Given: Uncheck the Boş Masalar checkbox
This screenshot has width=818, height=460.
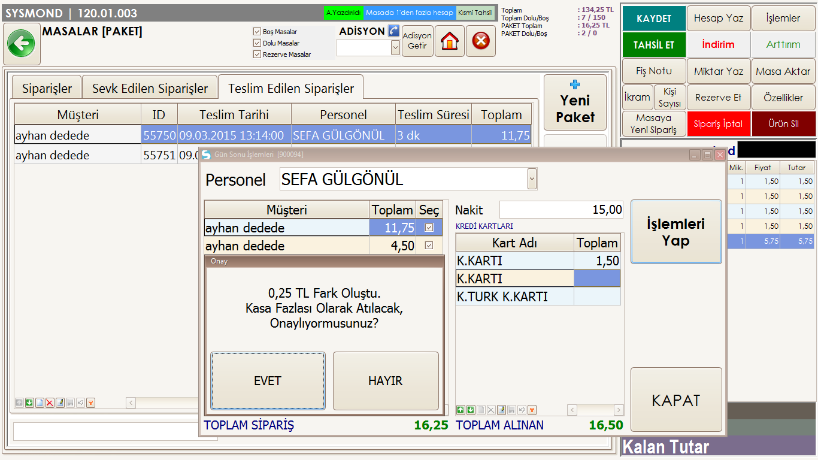Looking at the screenshot, I should [x=257, y=32].
